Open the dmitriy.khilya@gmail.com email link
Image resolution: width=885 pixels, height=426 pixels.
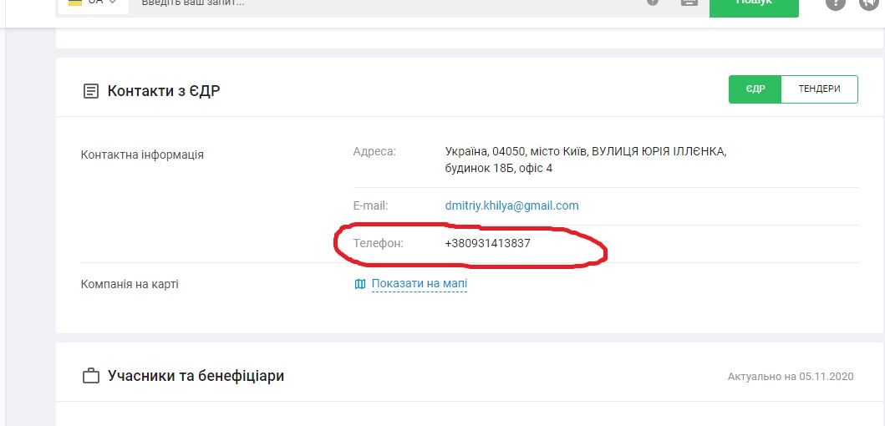512,205
